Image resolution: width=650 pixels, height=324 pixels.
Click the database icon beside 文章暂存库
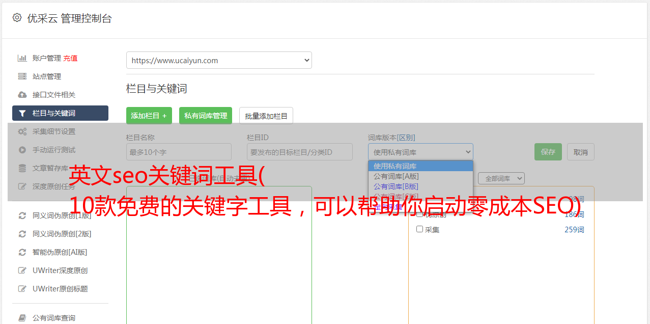(x=22, y=168)
